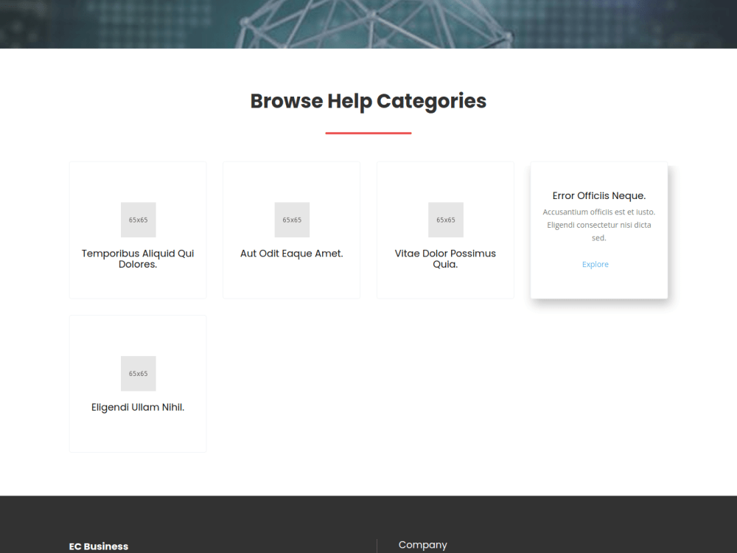Click the Company footer heading
The height and width of the screenshot is (553, 737).
(x=422, y=545)
